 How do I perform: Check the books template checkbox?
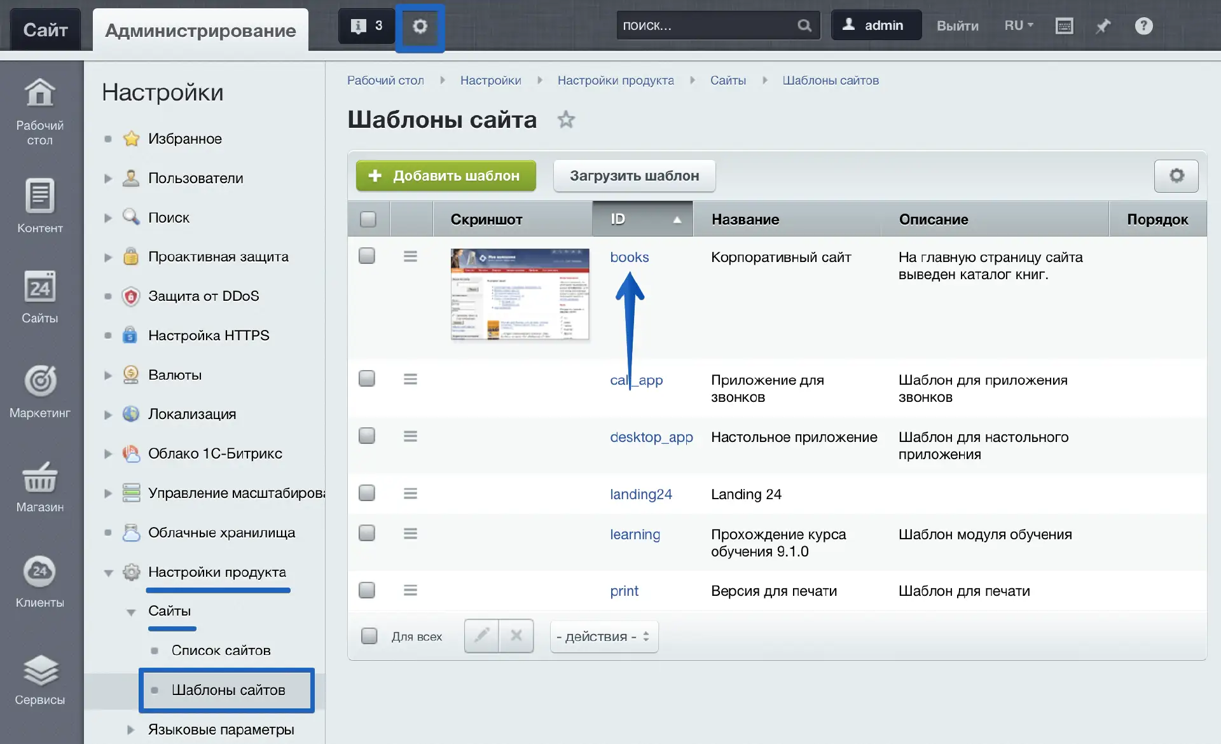[x=367, y=256]
